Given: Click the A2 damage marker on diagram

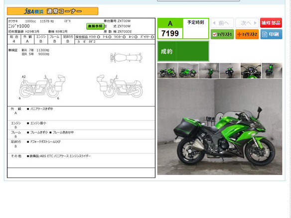Looking at the screenshot, I should [x=24, y=77].
